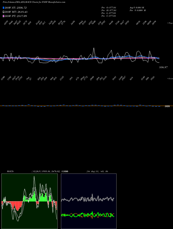173x229 pixels.
Task: Click the 556.87 price label
Action: point(163,67)
